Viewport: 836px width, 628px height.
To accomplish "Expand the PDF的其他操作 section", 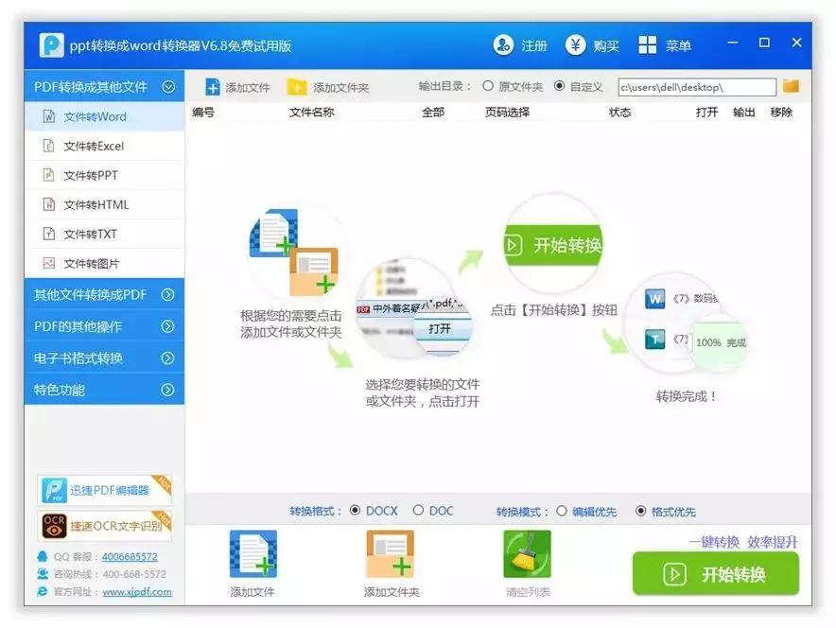I will pos(104,325).
